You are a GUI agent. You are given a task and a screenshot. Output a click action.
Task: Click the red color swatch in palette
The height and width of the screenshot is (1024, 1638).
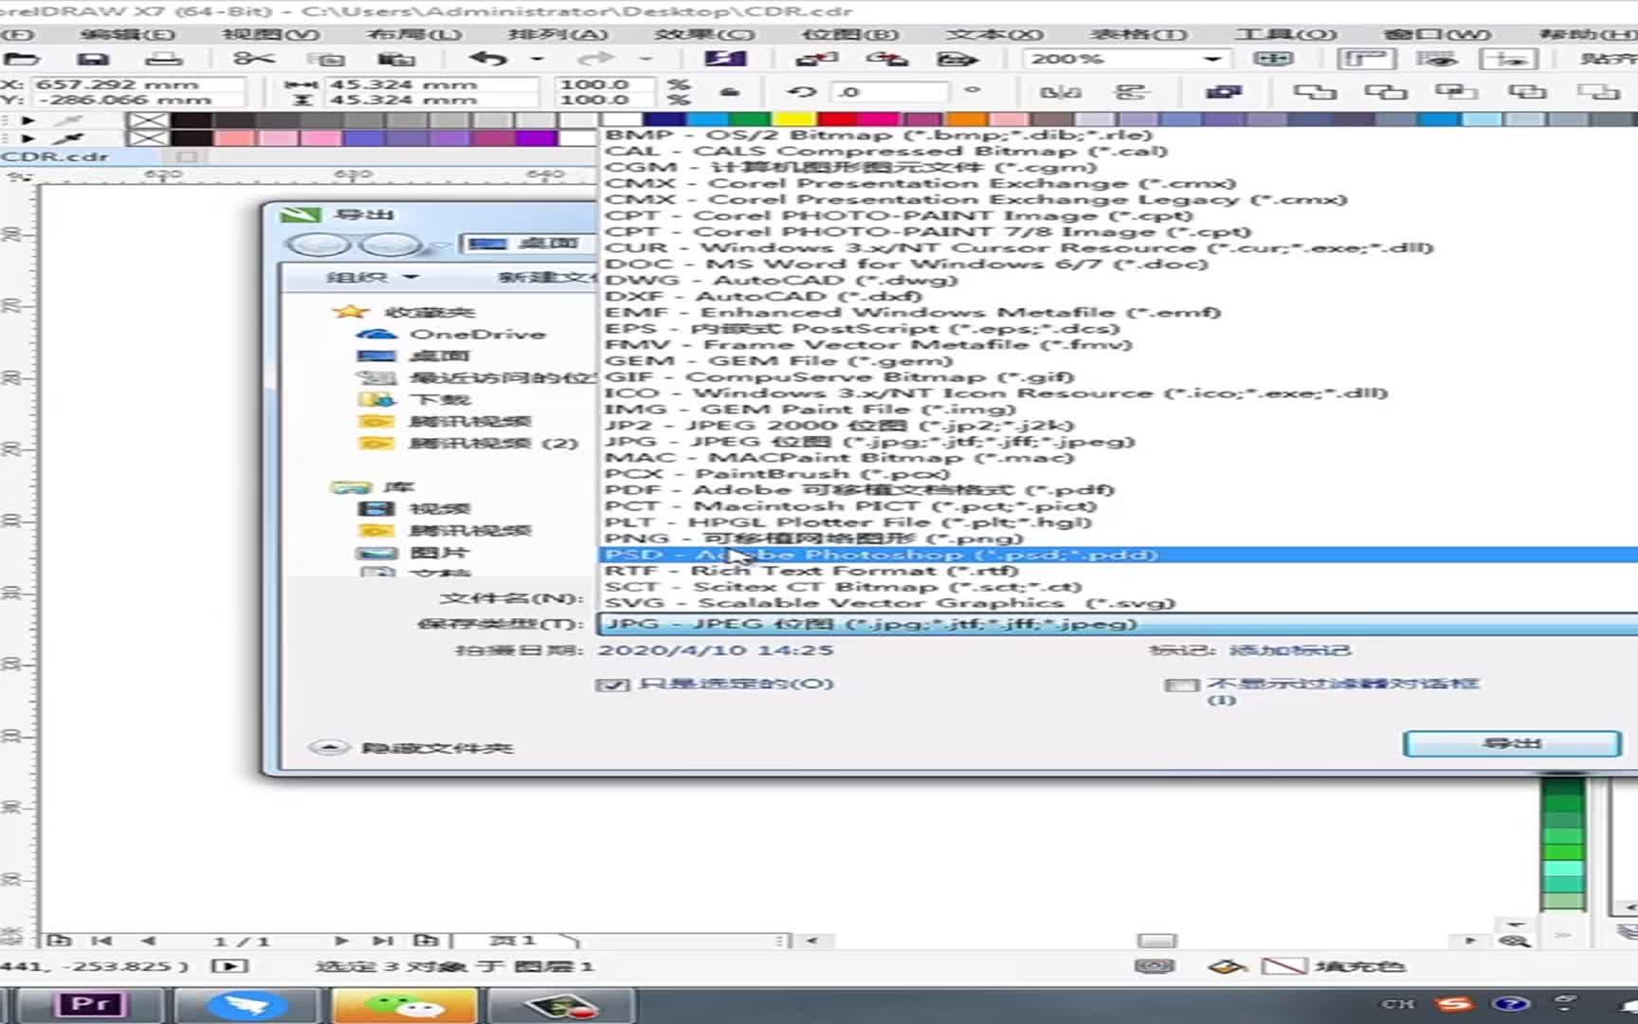(839, 120)
